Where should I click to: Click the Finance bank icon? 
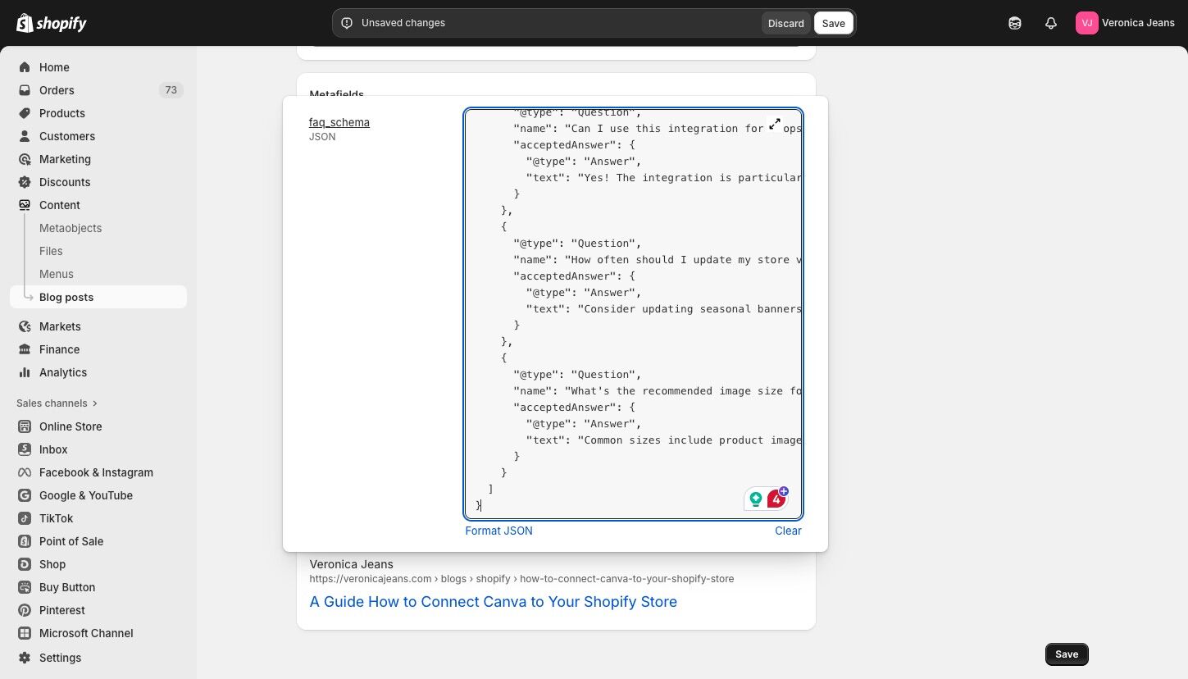[x=25, y=349]
